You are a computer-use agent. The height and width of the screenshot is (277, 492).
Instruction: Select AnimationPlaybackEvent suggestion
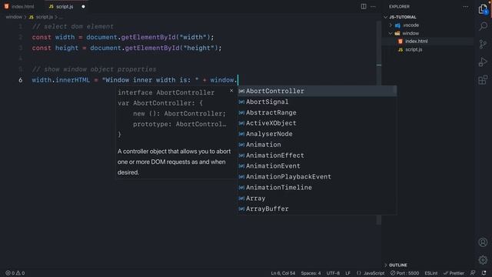point(317,176)
